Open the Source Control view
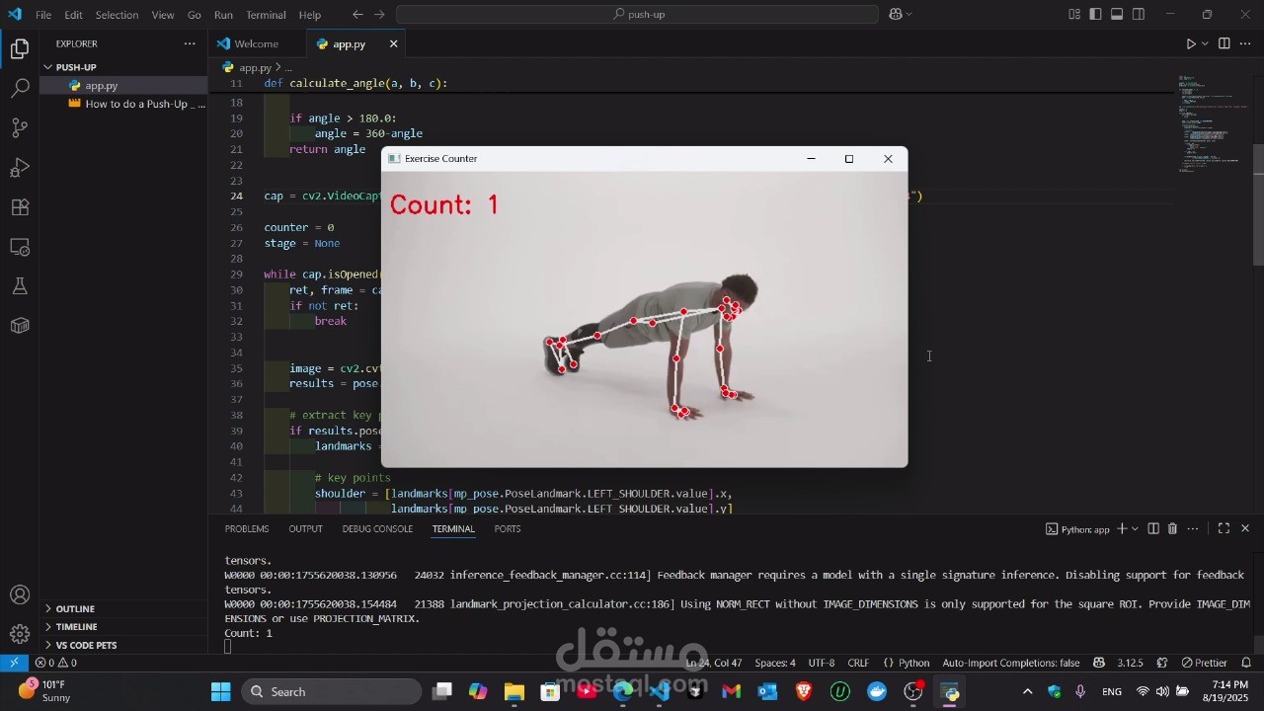Image resolution: width=1264 pixels, height=711 pixels. pos(20,127)
